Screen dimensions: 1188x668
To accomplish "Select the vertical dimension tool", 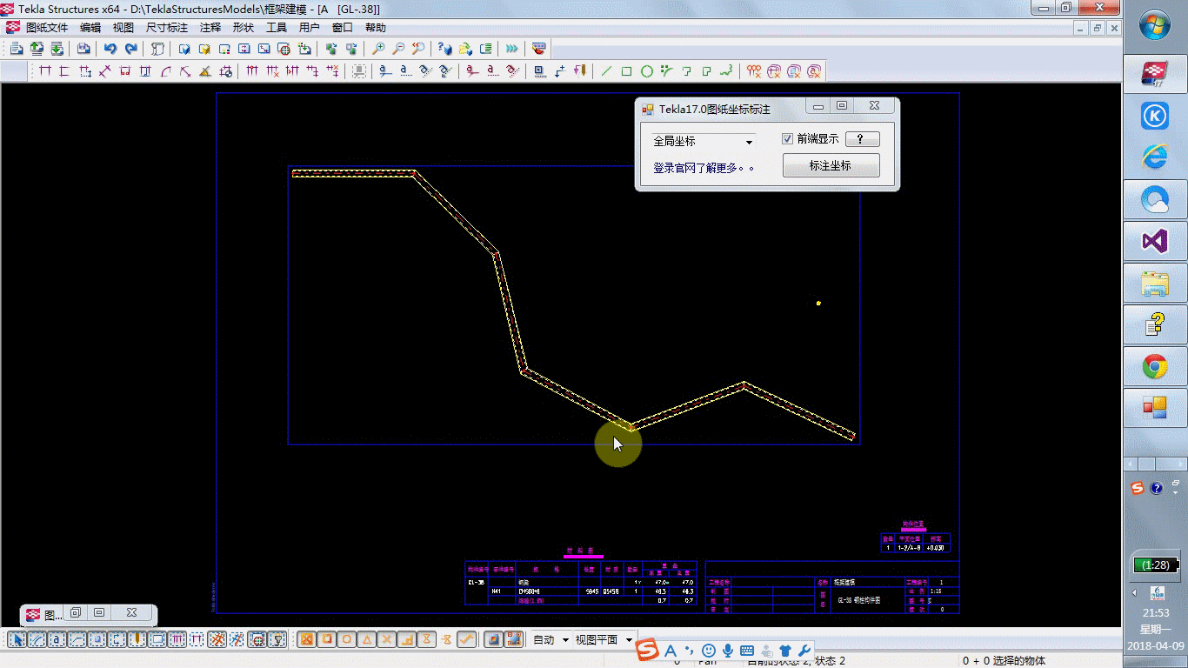I will (x=64, y=71).
